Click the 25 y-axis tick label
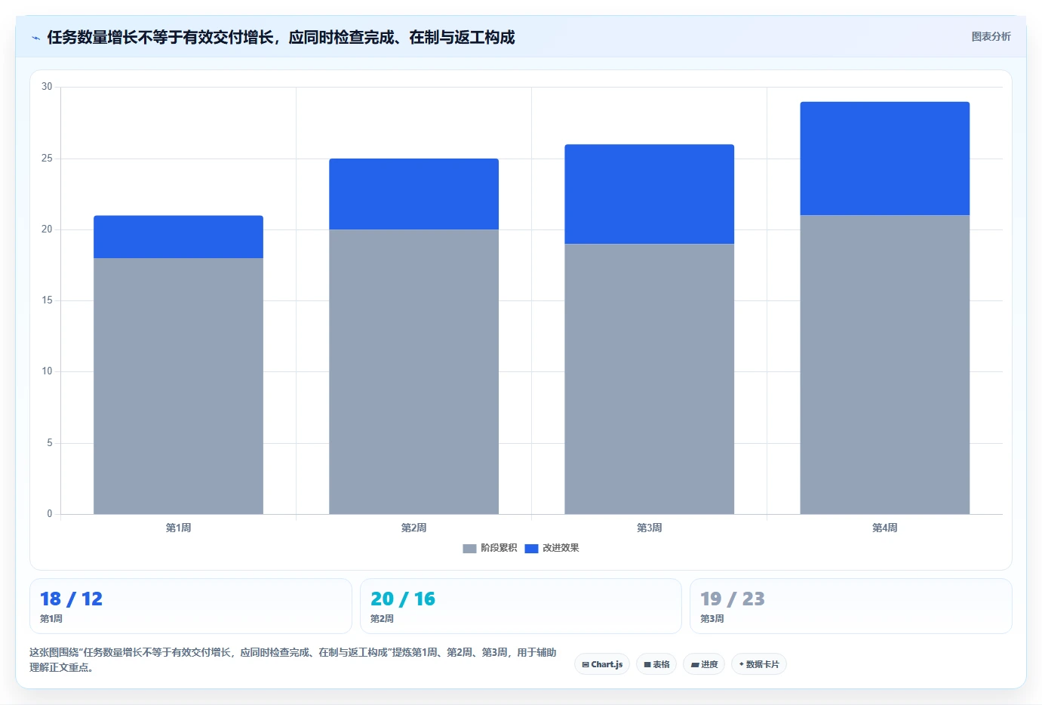This screenshot has width=1042, height=705. coord(47,158)
